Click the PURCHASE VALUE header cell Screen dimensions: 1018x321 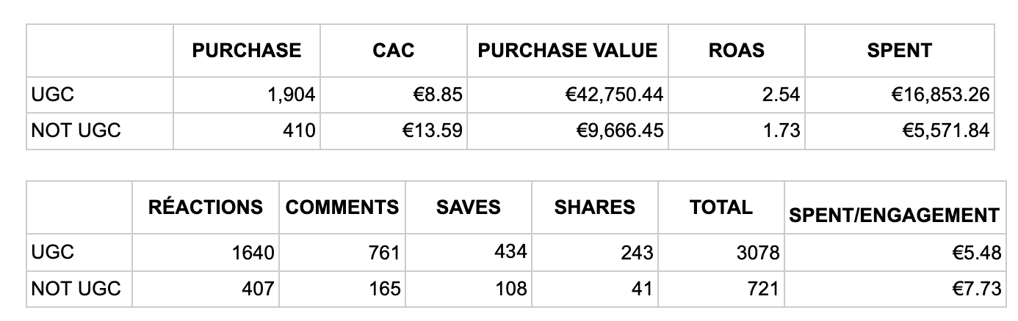[x=567, y=51]
